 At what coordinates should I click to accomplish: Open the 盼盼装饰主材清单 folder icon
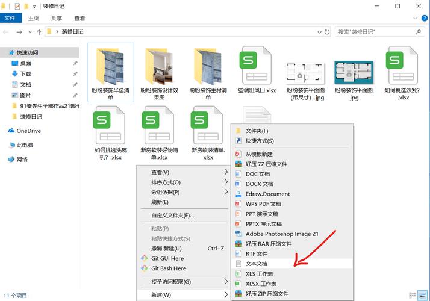pos(208,66)
